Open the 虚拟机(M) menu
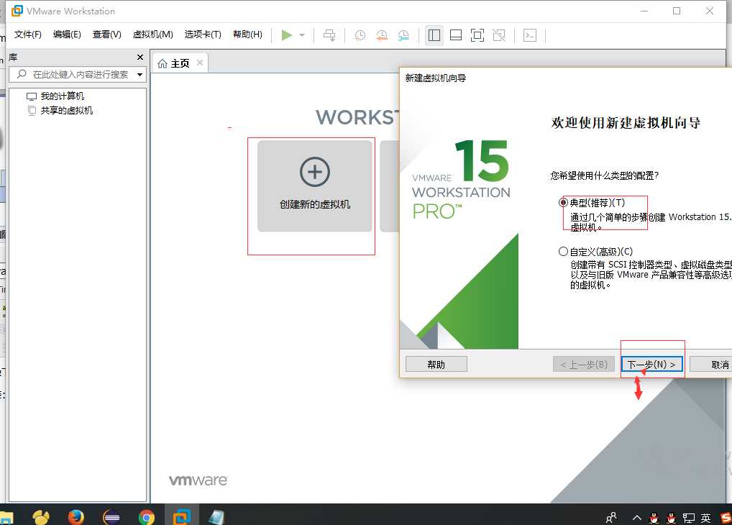Image resolution: width=732 pixels, height=525 pixels. pos(152,35)
